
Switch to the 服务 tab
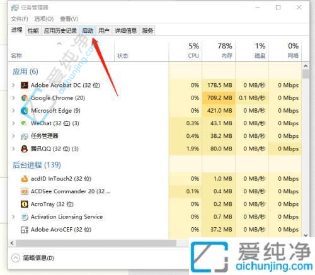[x=147, y=31]
